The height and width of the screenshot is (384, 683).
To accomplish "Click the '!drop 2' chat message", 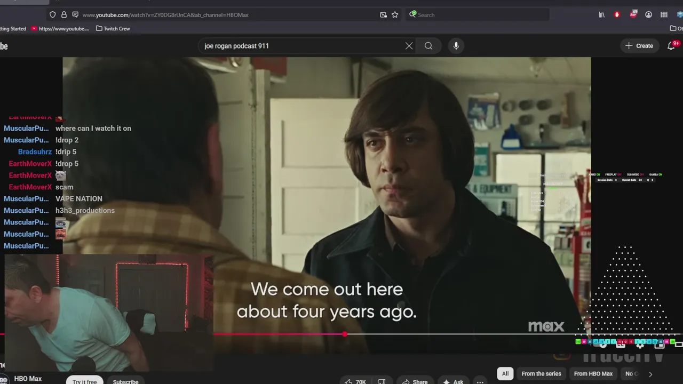I will click(67, 140).
